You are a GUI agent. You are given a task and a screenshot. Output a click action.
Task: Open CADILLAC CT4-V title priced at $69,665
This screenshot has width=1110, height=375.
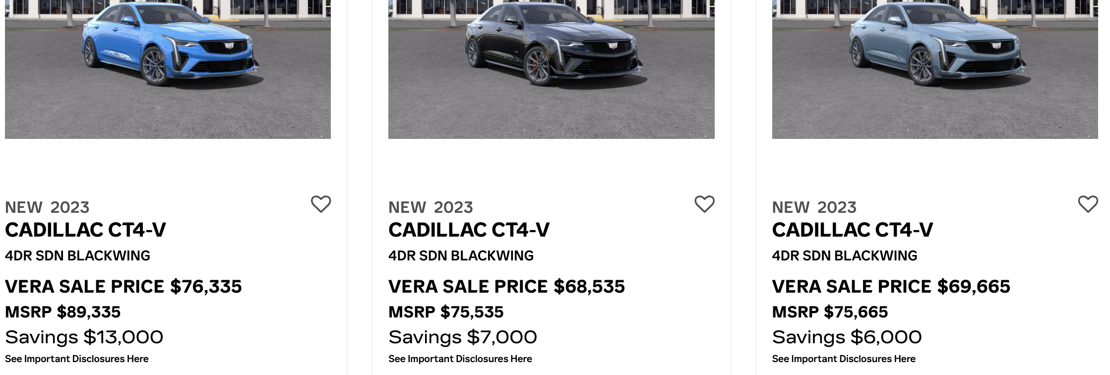[x=852, y=230]
